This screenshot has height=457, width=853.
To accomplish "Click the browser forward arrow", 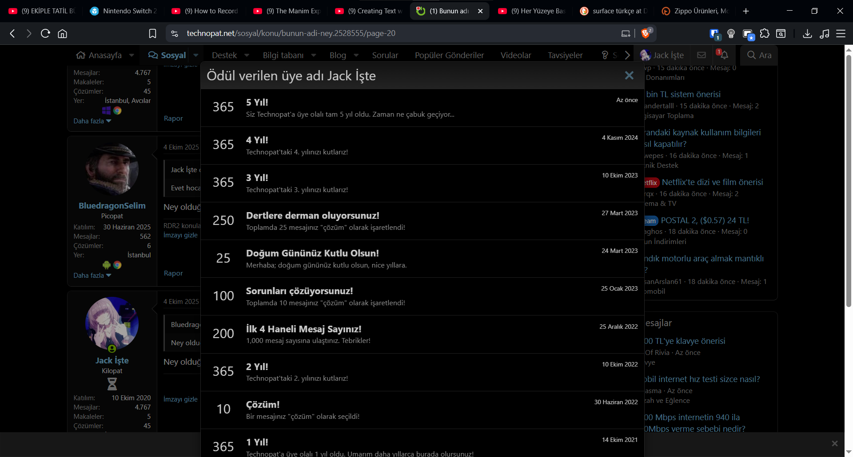I will click(29, 33).
